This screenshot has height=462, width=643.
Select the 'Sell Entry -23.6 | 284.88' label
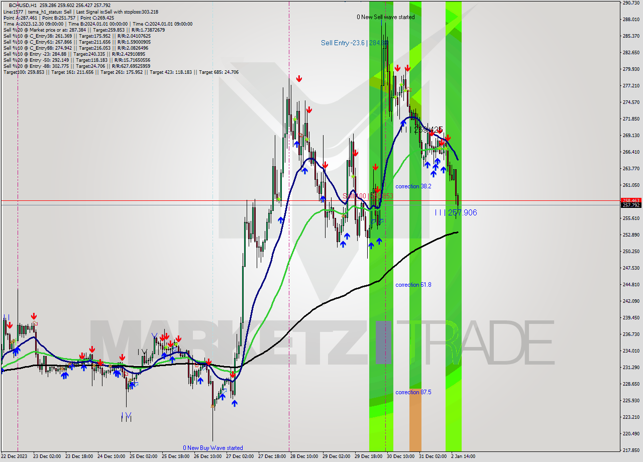(x=354, y=43)
